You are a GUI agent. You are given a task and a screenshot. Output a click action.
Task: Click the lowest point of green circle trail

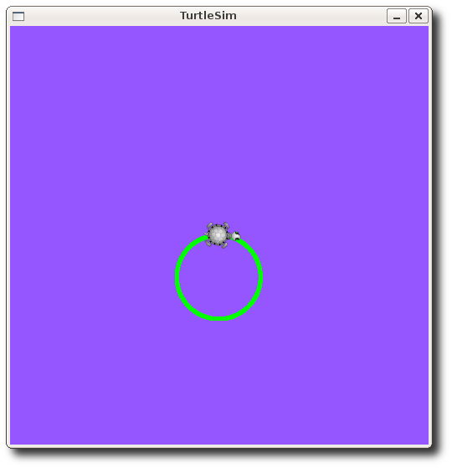tap(218, 318)
